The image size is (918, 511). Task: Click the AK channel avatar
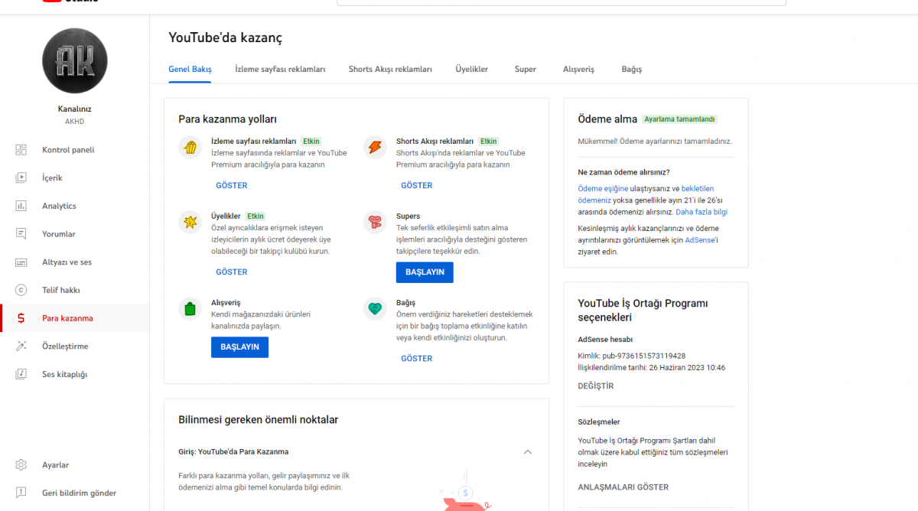[74, 61]
